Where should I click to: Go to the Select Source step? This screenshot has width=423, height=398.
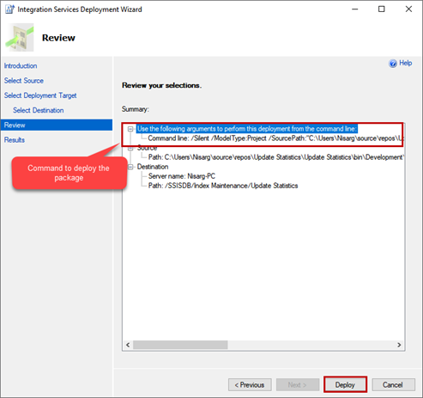24,81
